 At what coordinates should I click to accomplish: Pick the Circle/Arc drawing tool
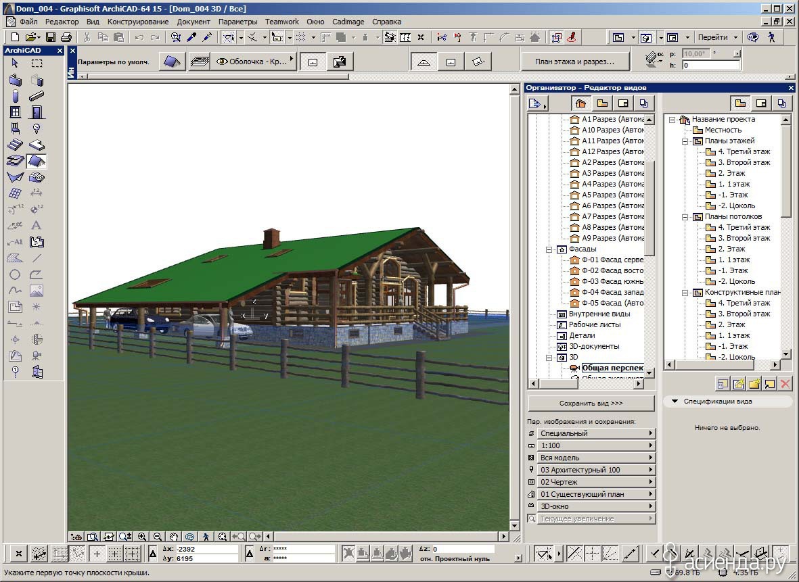[15, 274]
